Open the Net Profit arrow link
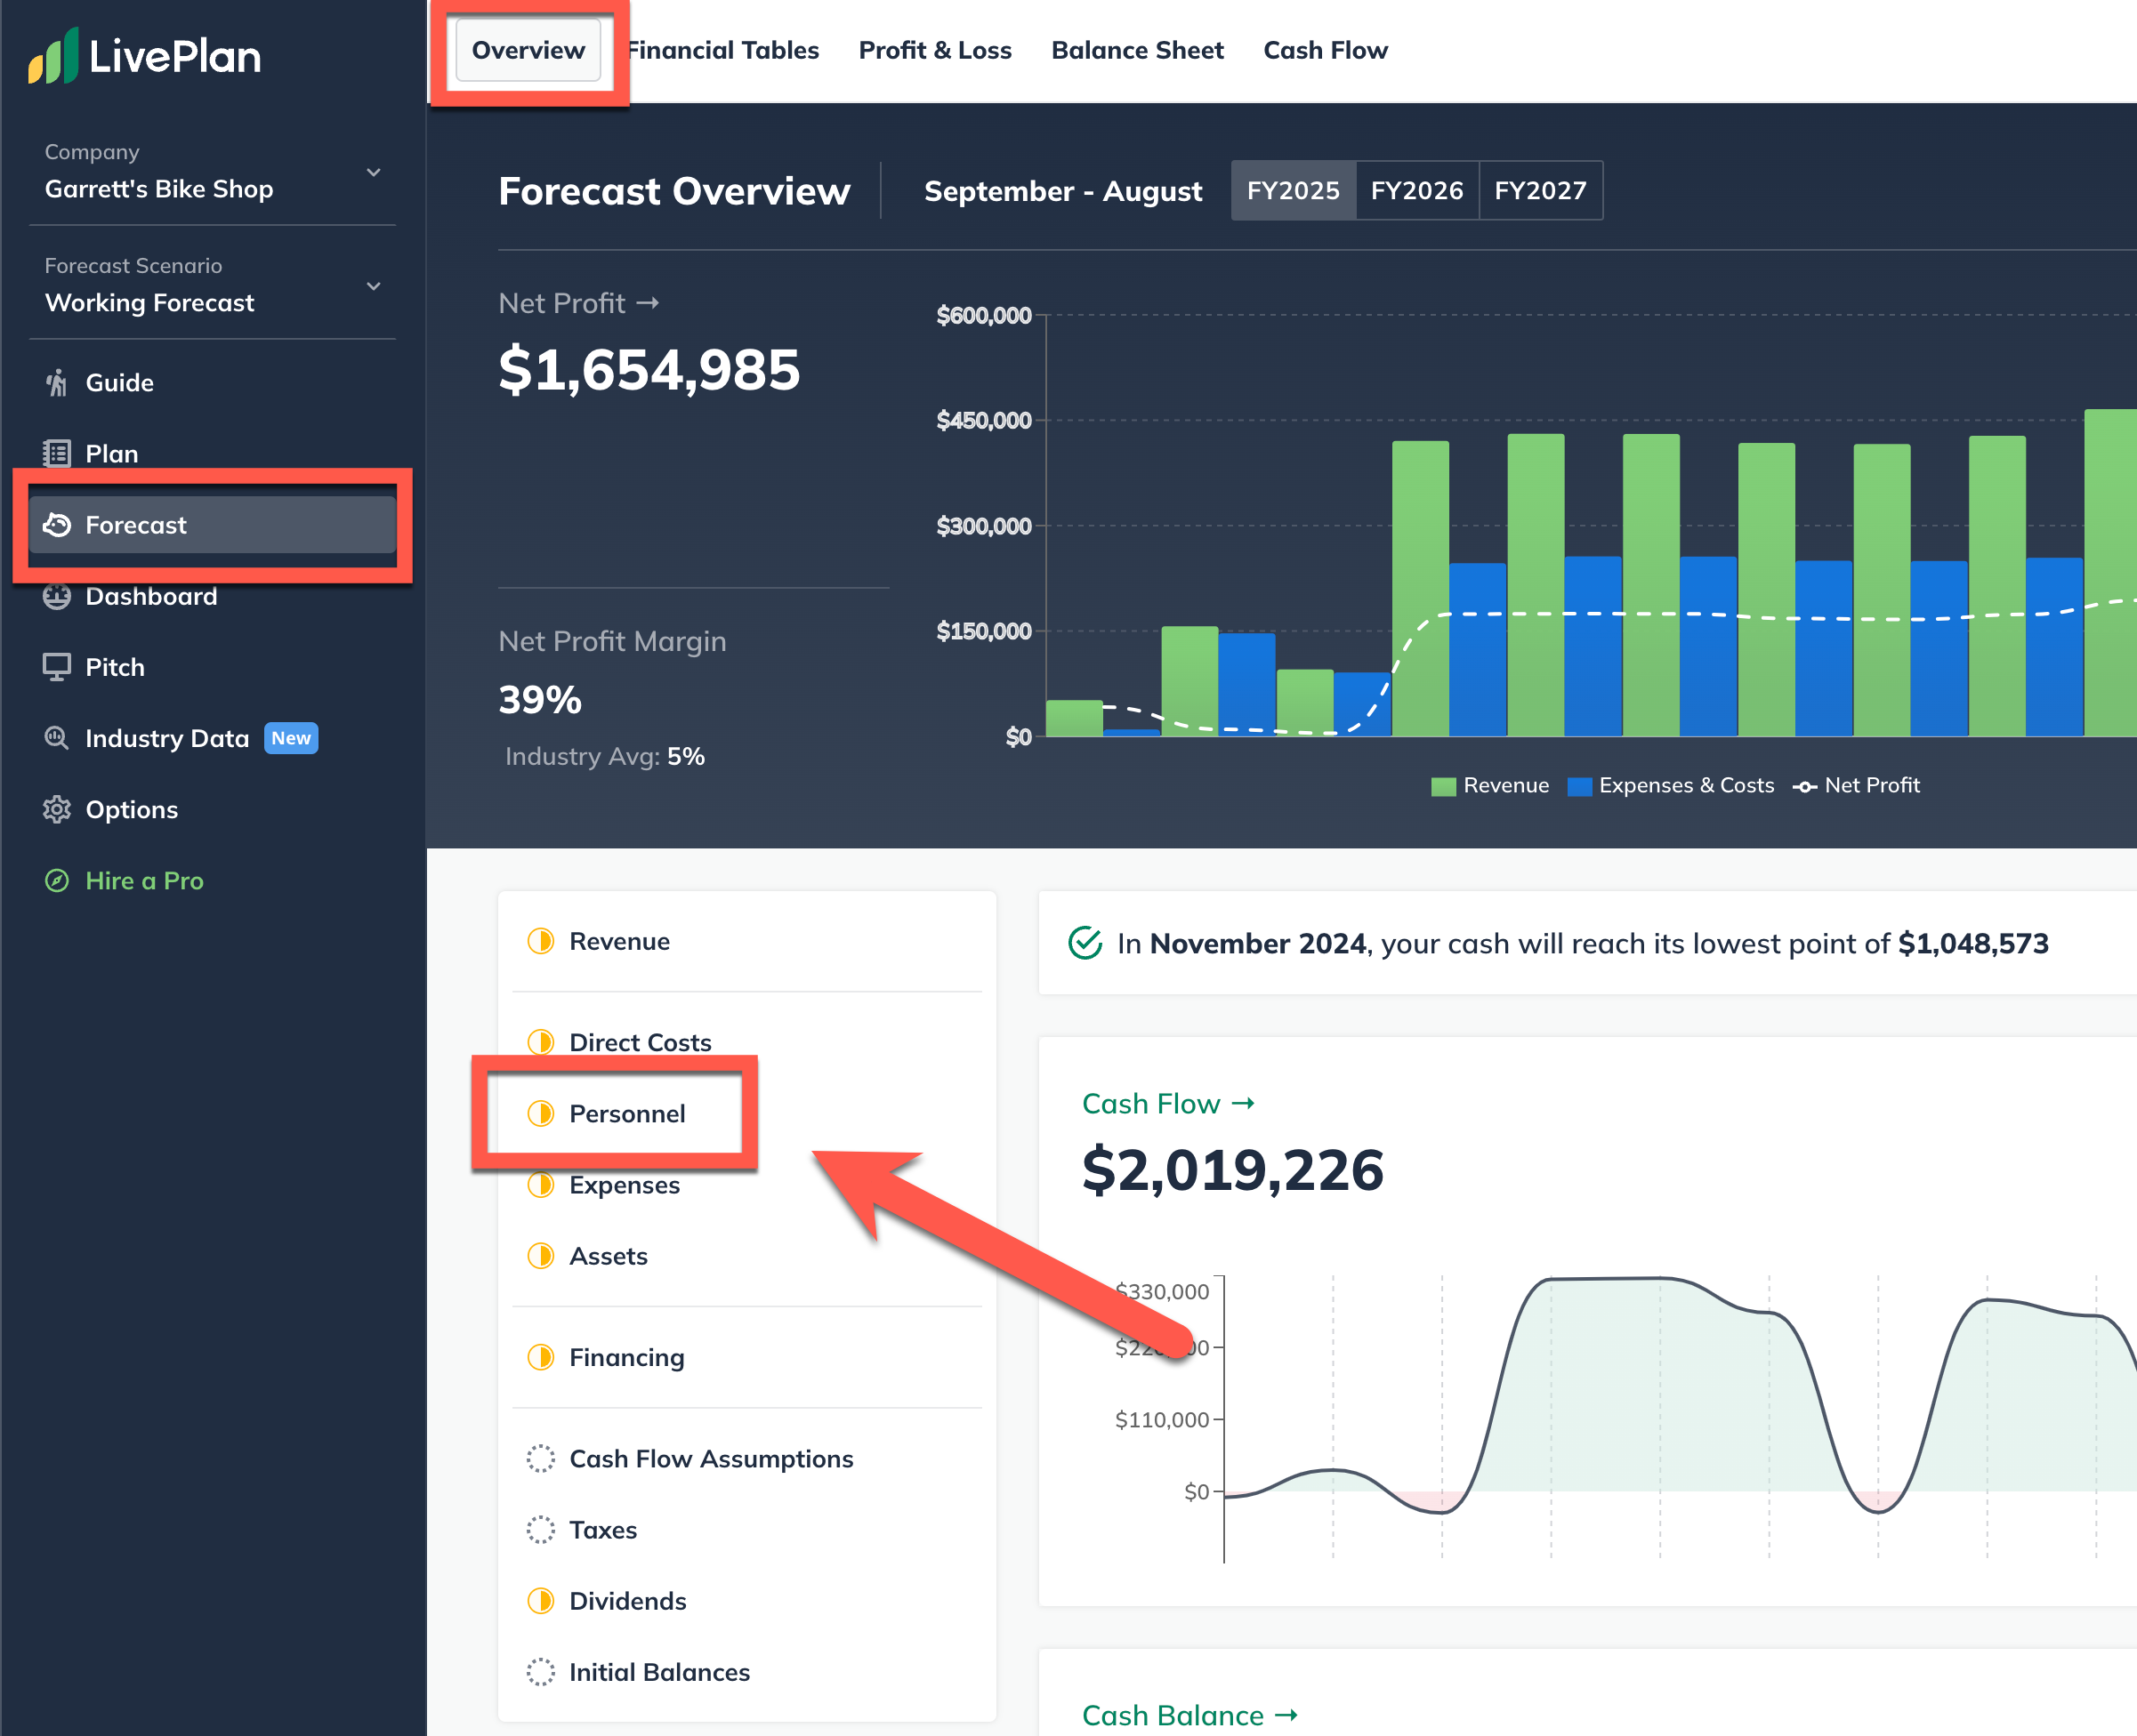The height and width of the screenshot is (1736, 2137). point(579,303)
